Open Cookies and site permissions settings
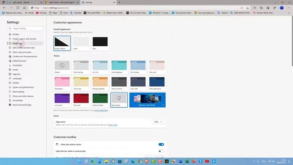The height and width of the screenshot is (165, 293). (25, 56)
